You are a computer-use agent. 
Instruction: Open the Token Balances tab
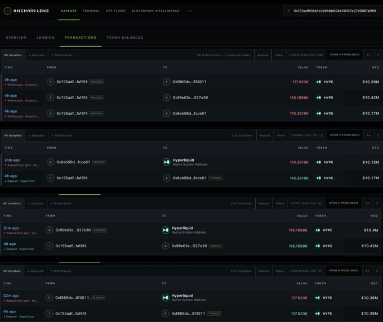(125, 38)
